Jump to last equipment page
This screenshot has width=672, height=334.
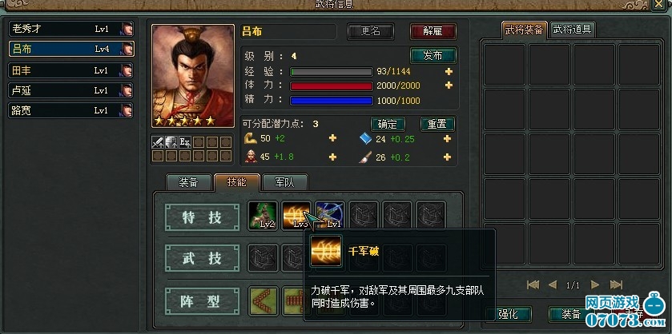[x=616, y=284]
